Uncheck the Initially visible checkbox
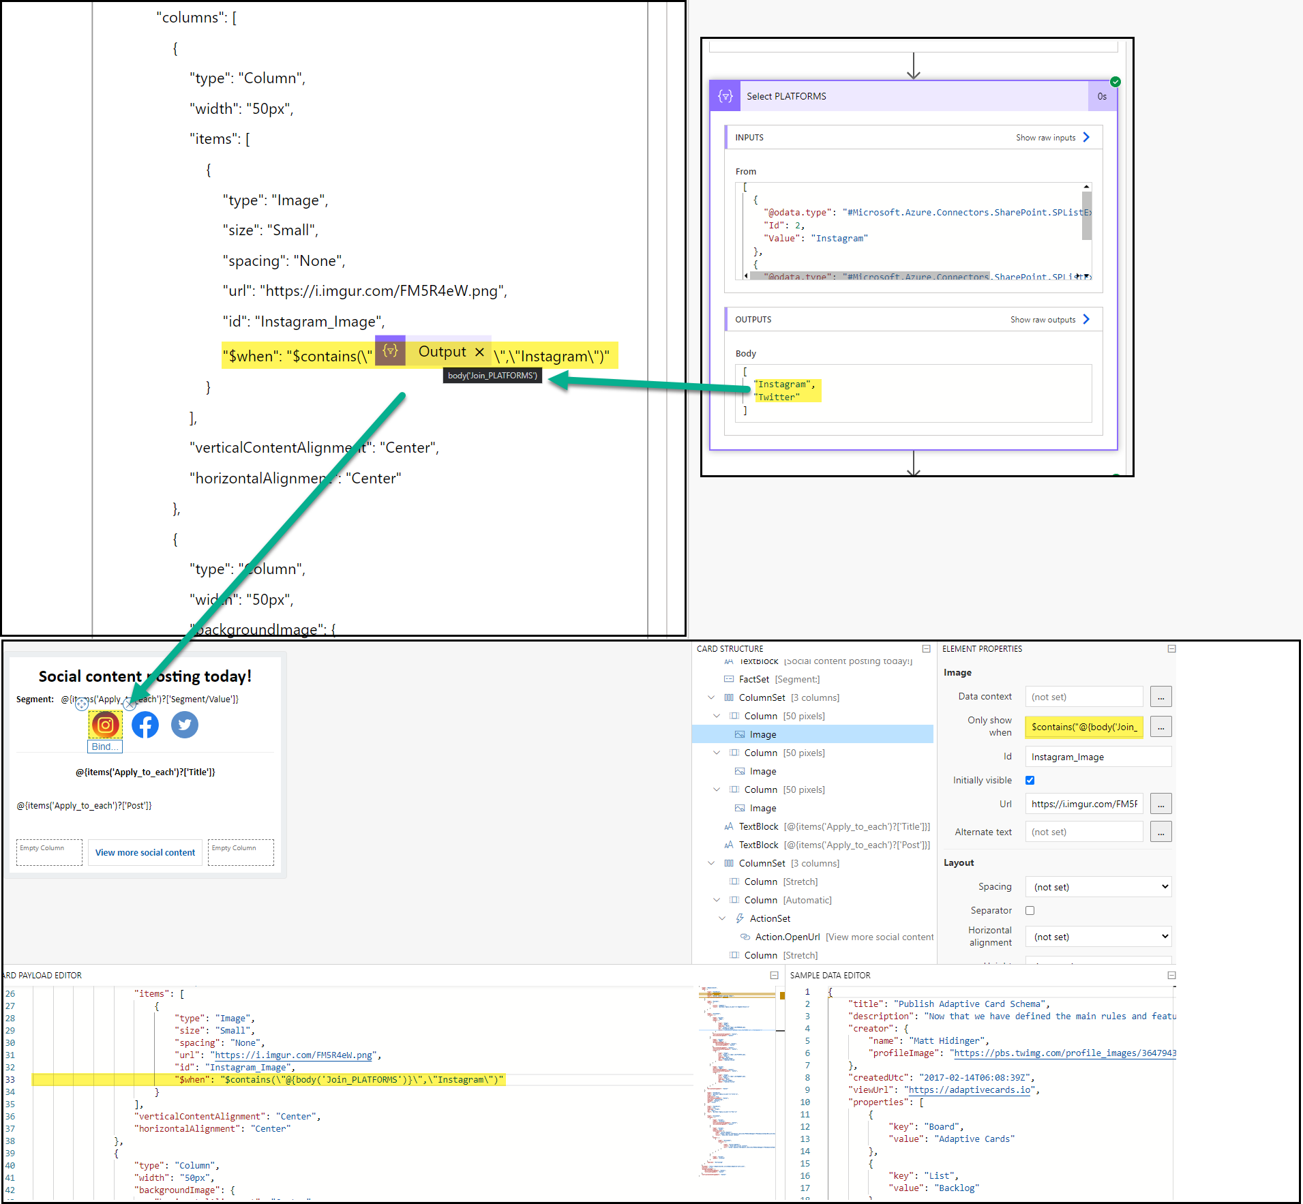1303x1204 pixels. click(1030, 780)
